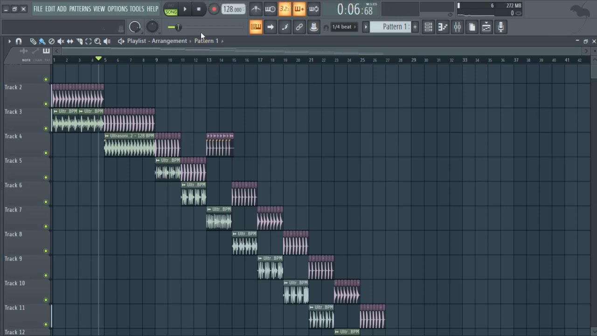Stop playback with the stop button
This screenshot has width=597, height=336.
pos(199,9)
